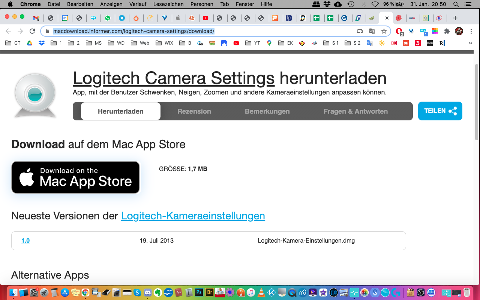
Task: Open Launchpad rocket icon in Dock
Action: (x=44, y=292)
